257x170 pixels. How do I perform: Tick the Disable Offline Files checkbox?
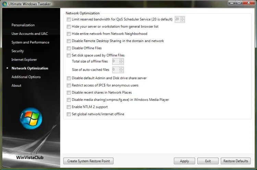69,48
